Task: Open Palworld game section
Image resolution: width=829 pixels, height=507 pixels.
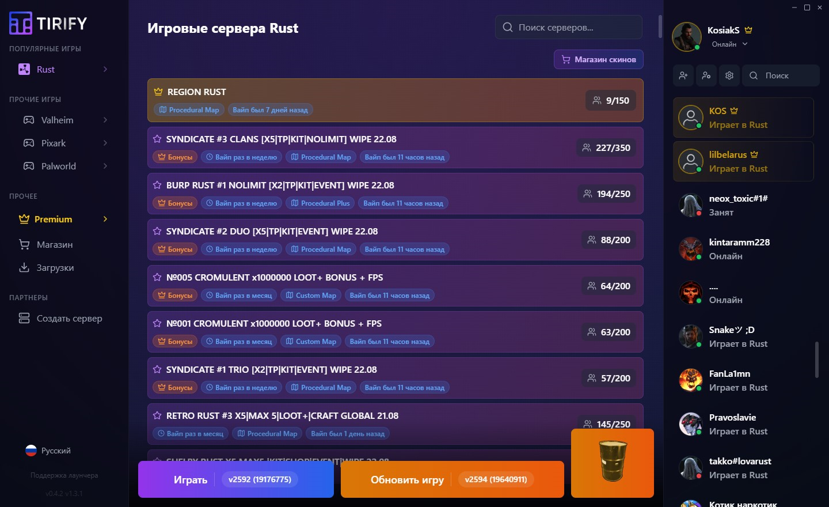Action: [x=58, y=166]
